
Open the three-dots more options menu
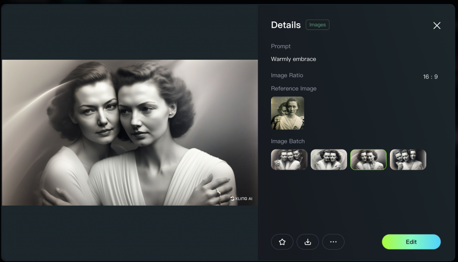(x=333, y=242)
